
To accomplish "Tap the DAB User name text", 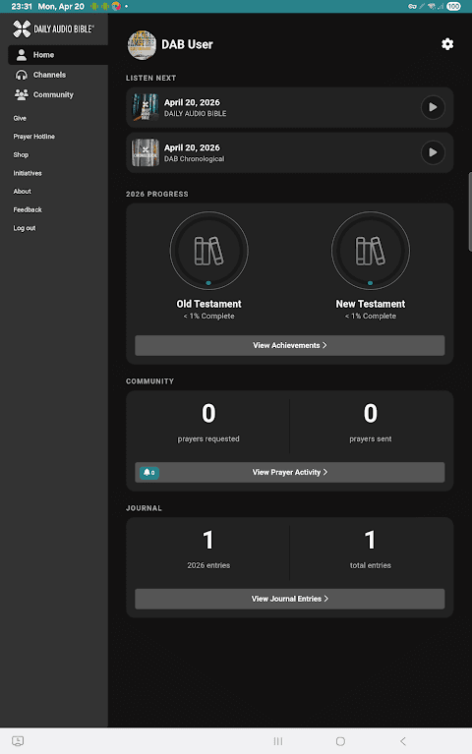I will (187, 44).
